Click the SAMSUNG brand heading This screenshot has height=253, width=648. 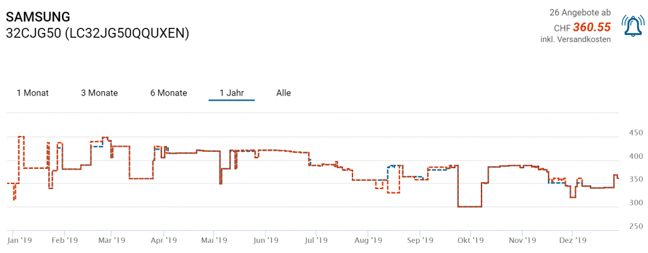38,16
